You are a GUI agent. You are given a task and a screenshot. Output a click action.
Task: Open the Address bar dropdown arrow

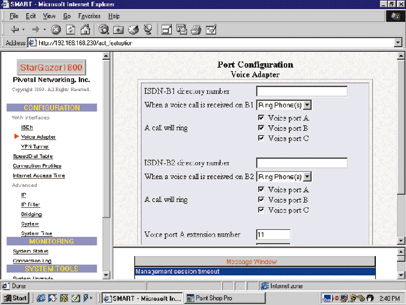[398, 43]
